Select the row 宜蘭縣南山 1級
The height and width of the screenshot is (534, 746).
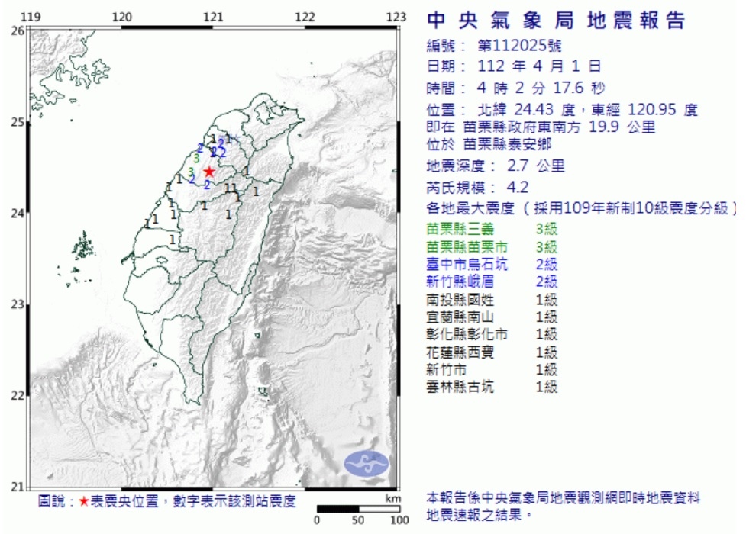click(x=492, y=317)
